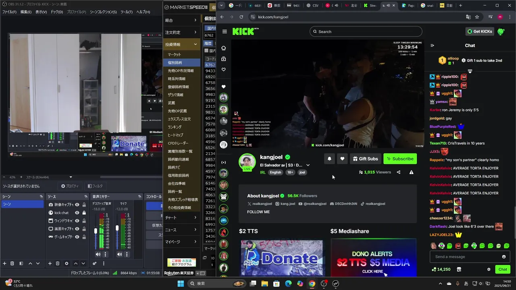Open OBS ファイル menu

[9, 12]
